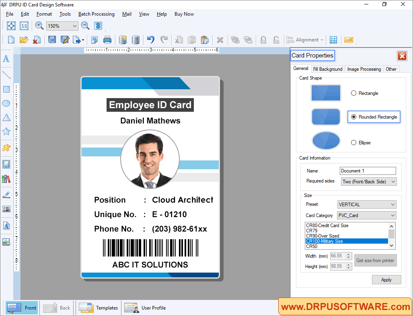Image resolution: width=413 pixels, height=316 pixels.
Task: Open the zoom percentage dropdown
Action: (74, 26)
